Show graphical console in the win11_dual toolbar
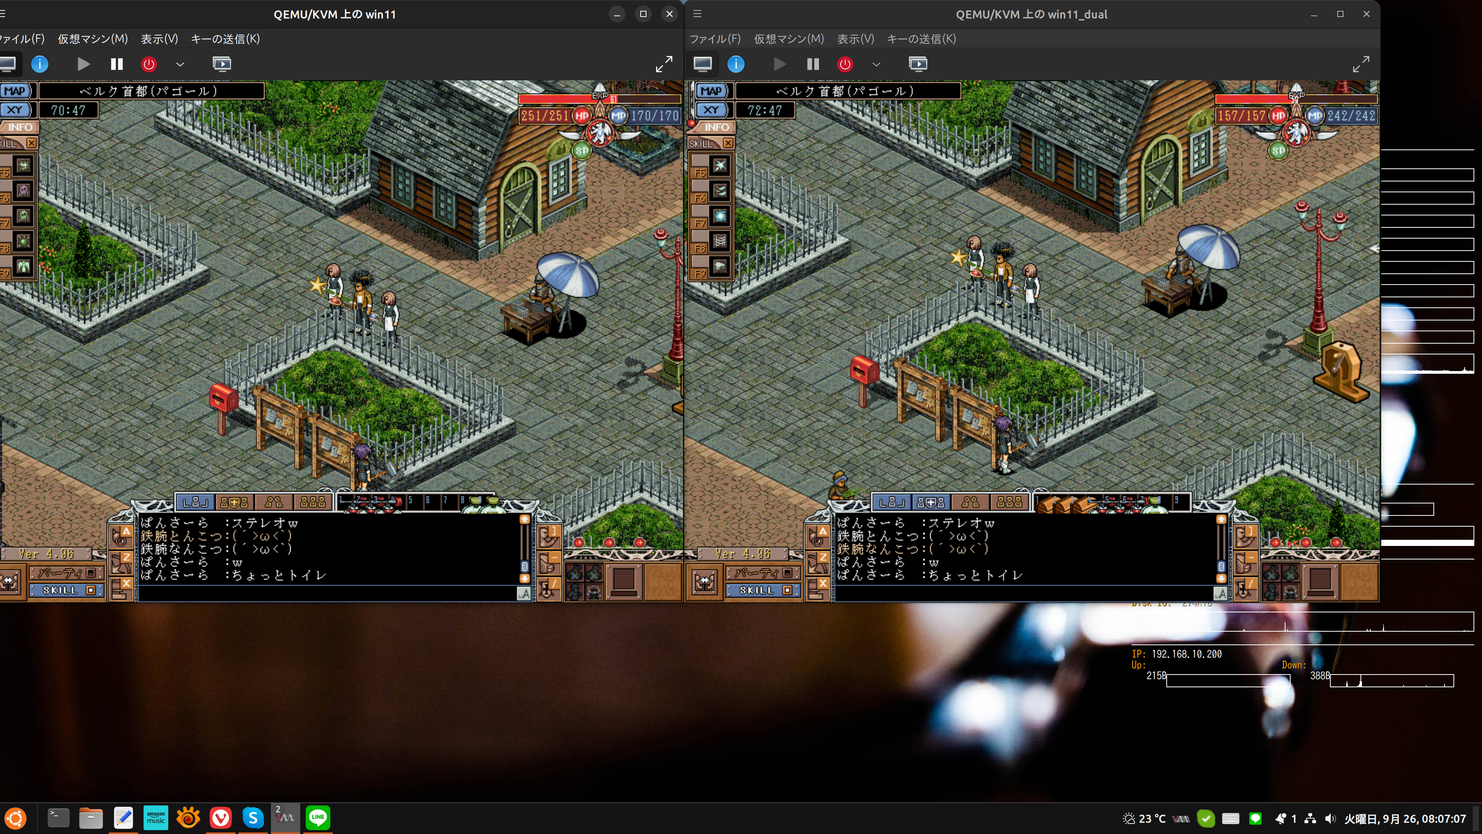This screenshot has height=834, width=1482. click(x=702, y=64)
